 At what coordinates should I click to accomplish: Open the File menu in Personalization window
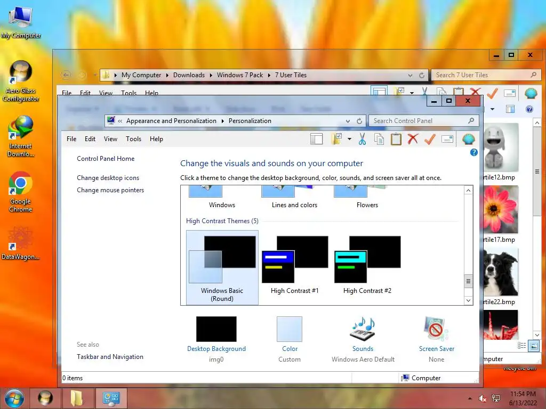[x=71, y=139]
